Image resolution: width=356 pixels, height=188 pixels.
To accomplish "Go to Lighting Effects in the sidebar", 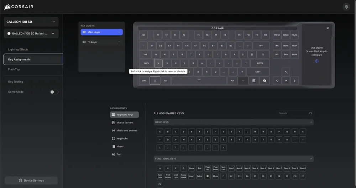I will 18,49.
